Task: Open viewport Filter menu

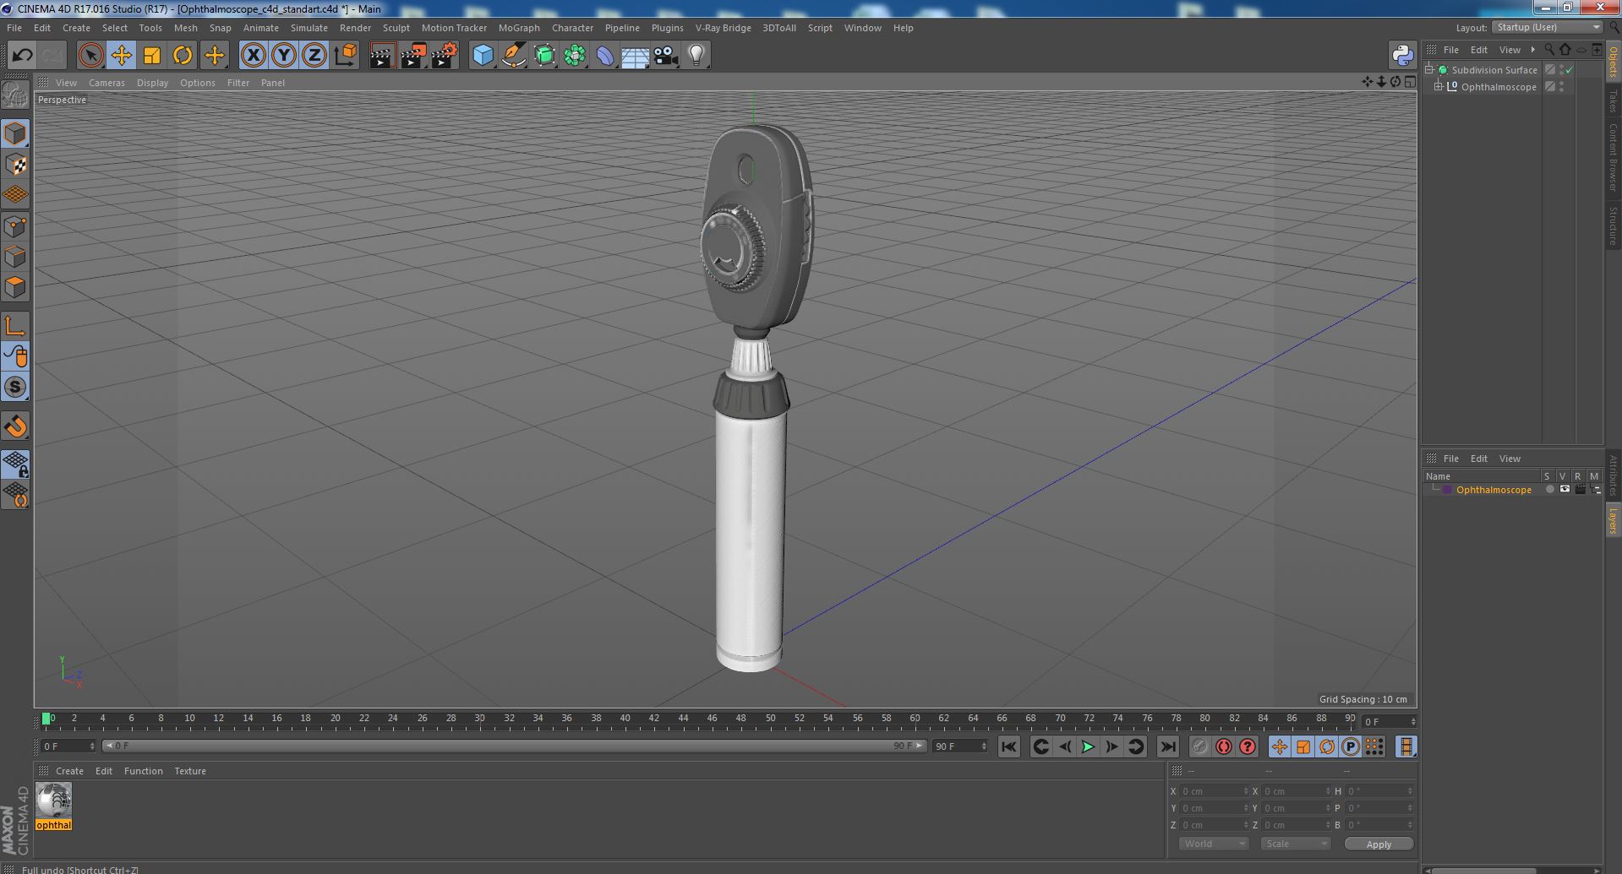Action: pyautogui.click(x=238, y=83)
